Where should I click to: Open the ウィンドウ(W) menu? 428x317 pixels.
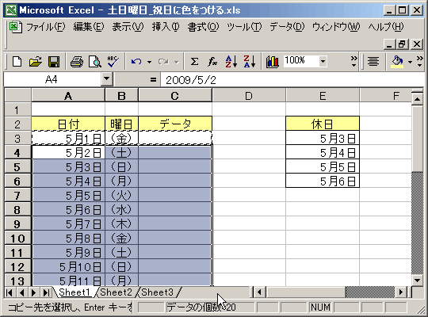[x=336, y=27]
